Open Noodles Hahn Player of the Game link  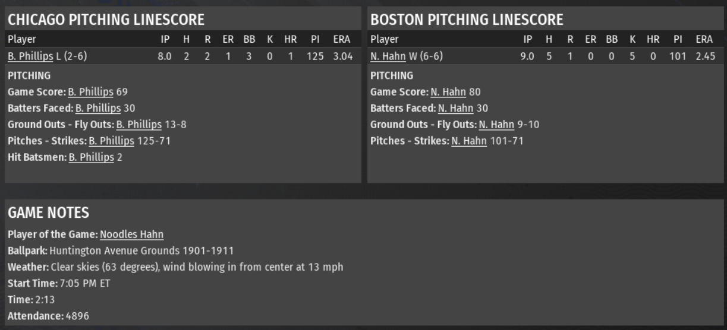tap(131, 234)
